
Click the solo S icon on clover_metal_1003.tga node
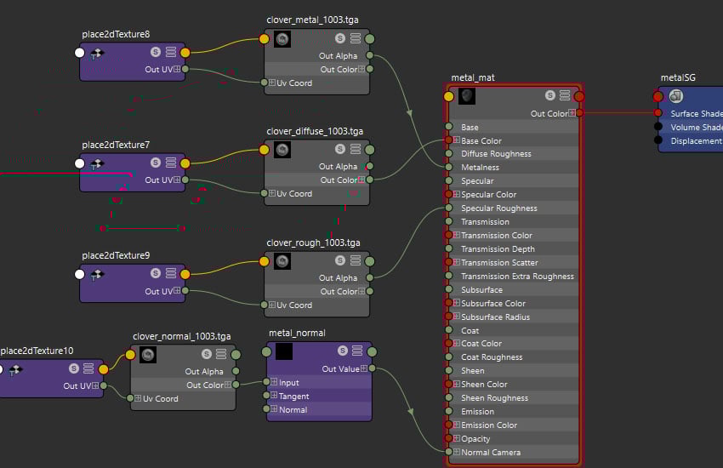[340, 38]
